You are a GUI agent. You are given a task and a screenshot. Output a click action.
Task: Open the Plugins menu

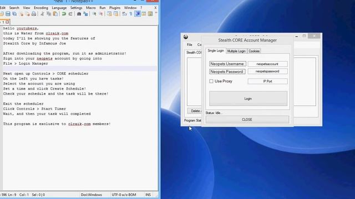point(115,8)
